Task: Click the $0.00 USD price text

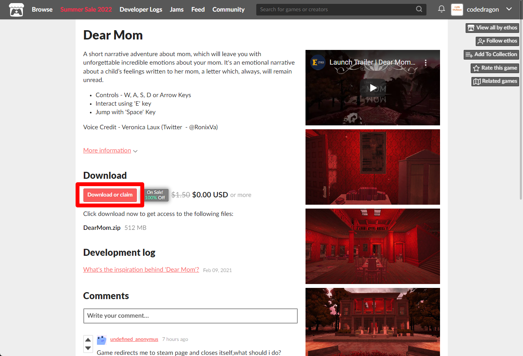Action: pyautogui.click(x=210, y=195)
